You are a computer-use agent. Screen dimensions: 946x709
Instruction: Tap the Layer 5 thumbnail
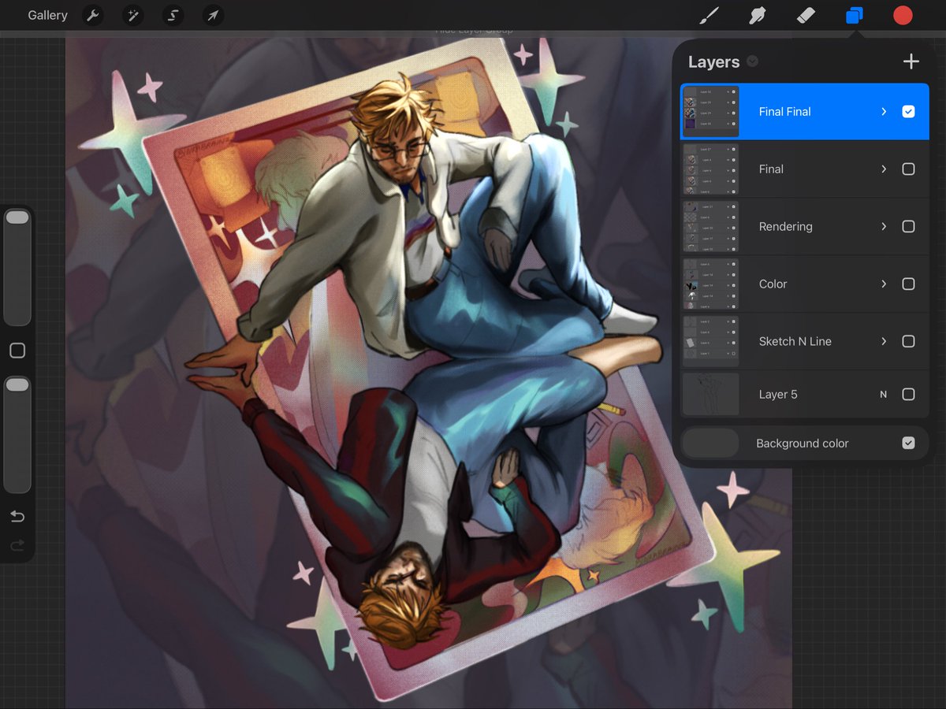pos(711,394)
